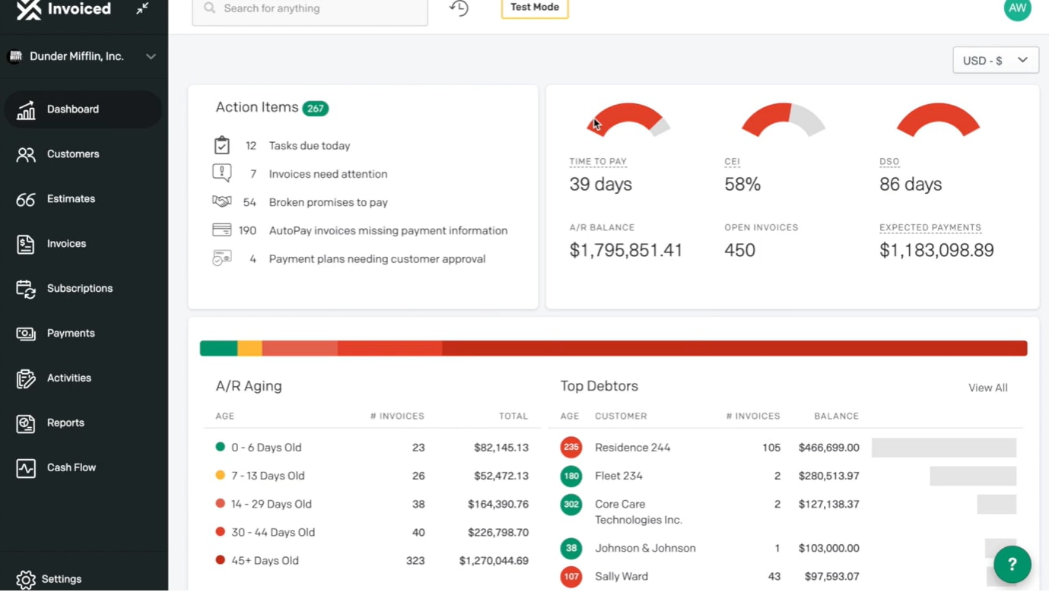Open the green help question-mark button

coord(1012,564)
